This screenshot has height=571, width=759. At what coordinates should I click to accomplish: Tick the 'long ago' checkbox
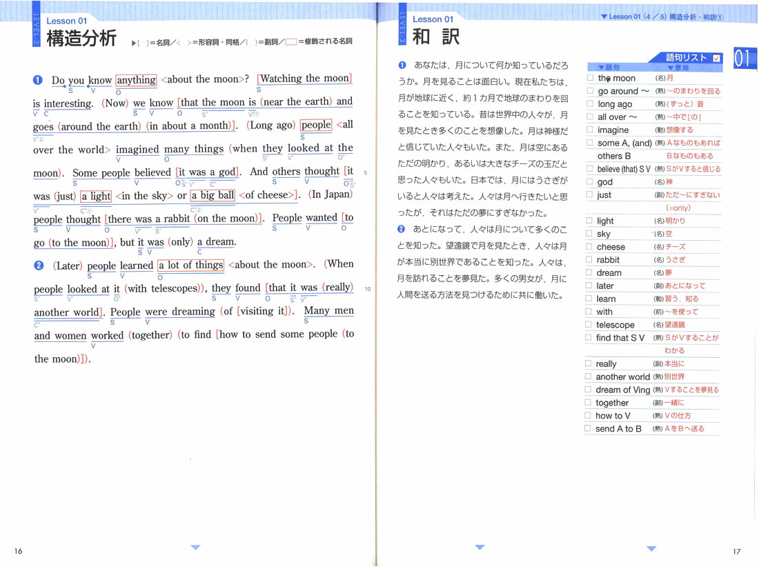[x=590, y=103]
